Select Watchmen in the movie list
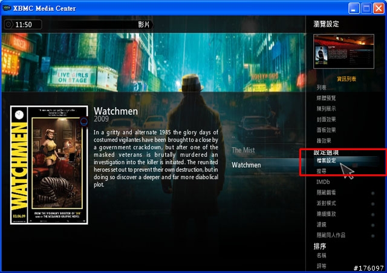The image size is (387, 273). pyautogui.click(x=246, y=165)
